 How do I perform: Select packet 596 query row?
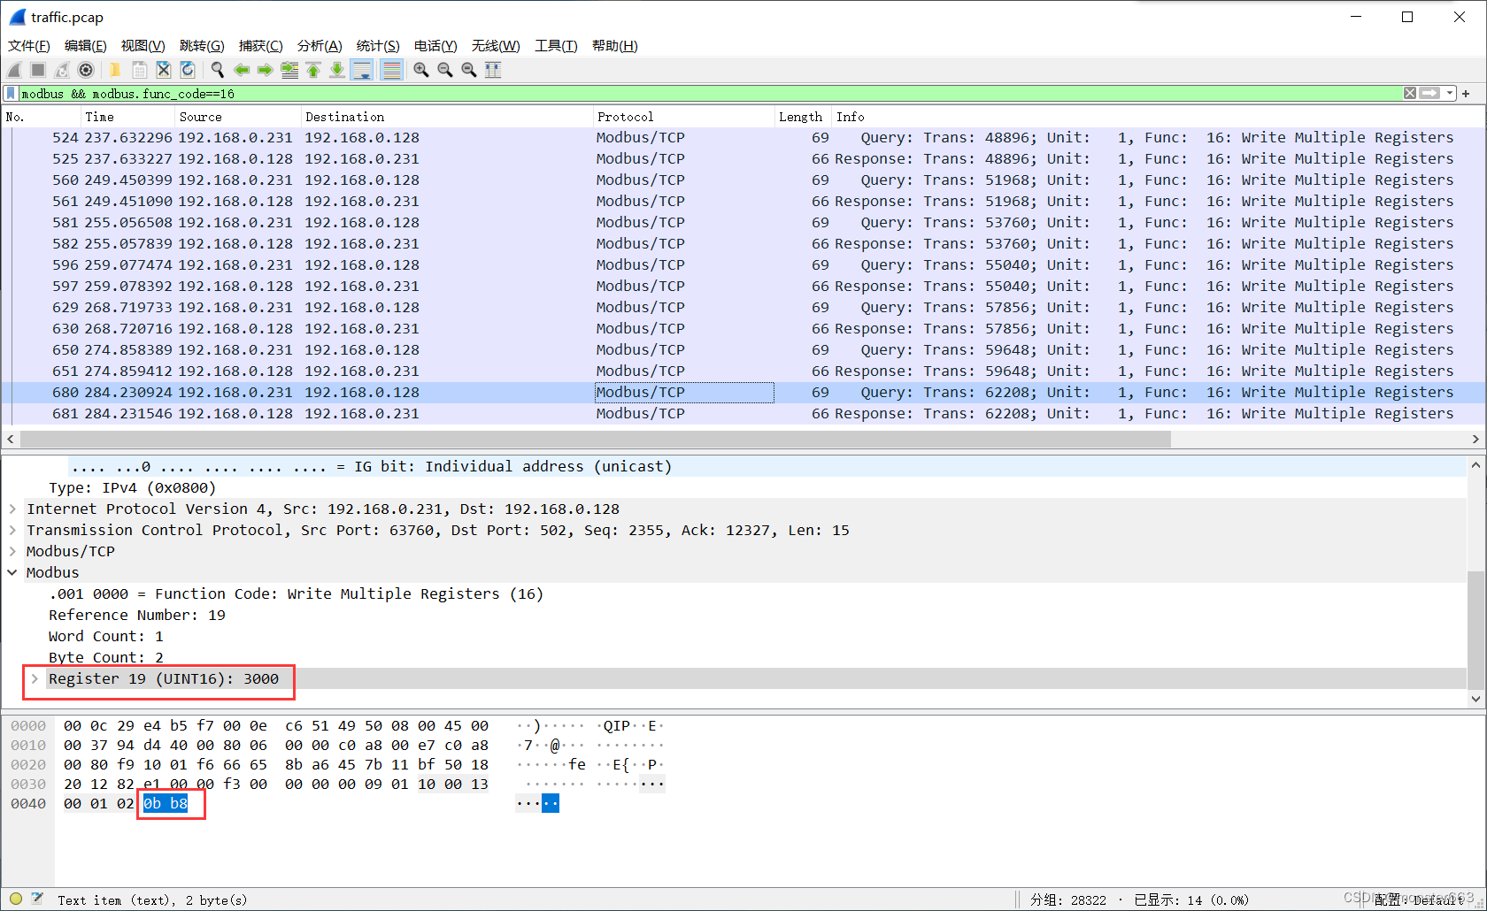pos(743,264)
